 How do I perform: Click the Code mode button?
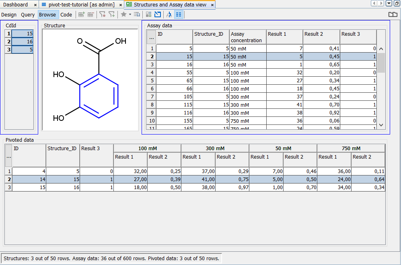[66, 15]
